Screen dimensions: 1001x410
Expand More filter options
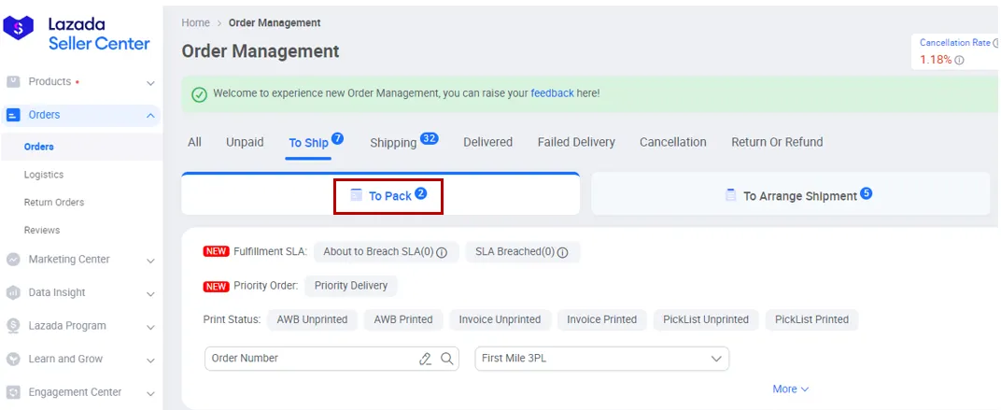(x=790, y=389)
